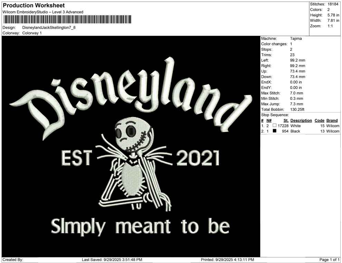Select the Max Stitch value "7.0 mm"
The height and width of the screenshot is (263, 342).
tap(297, 93)
